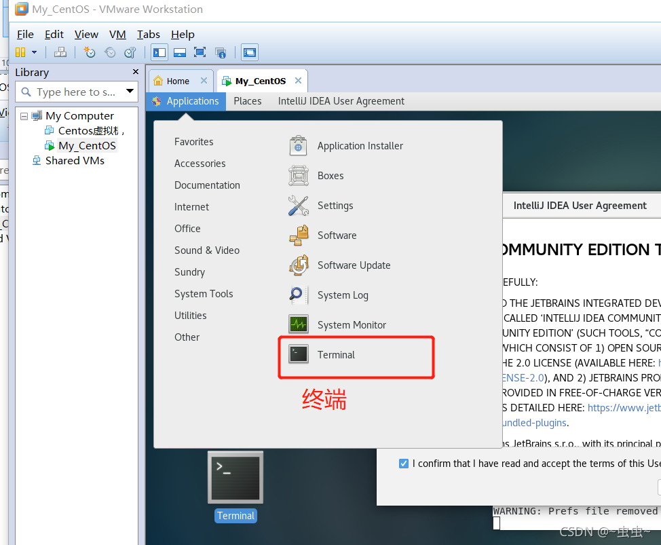This screenshot has width=661, height=545.
Task: Select the System Tools category
Action: [204, 294]
